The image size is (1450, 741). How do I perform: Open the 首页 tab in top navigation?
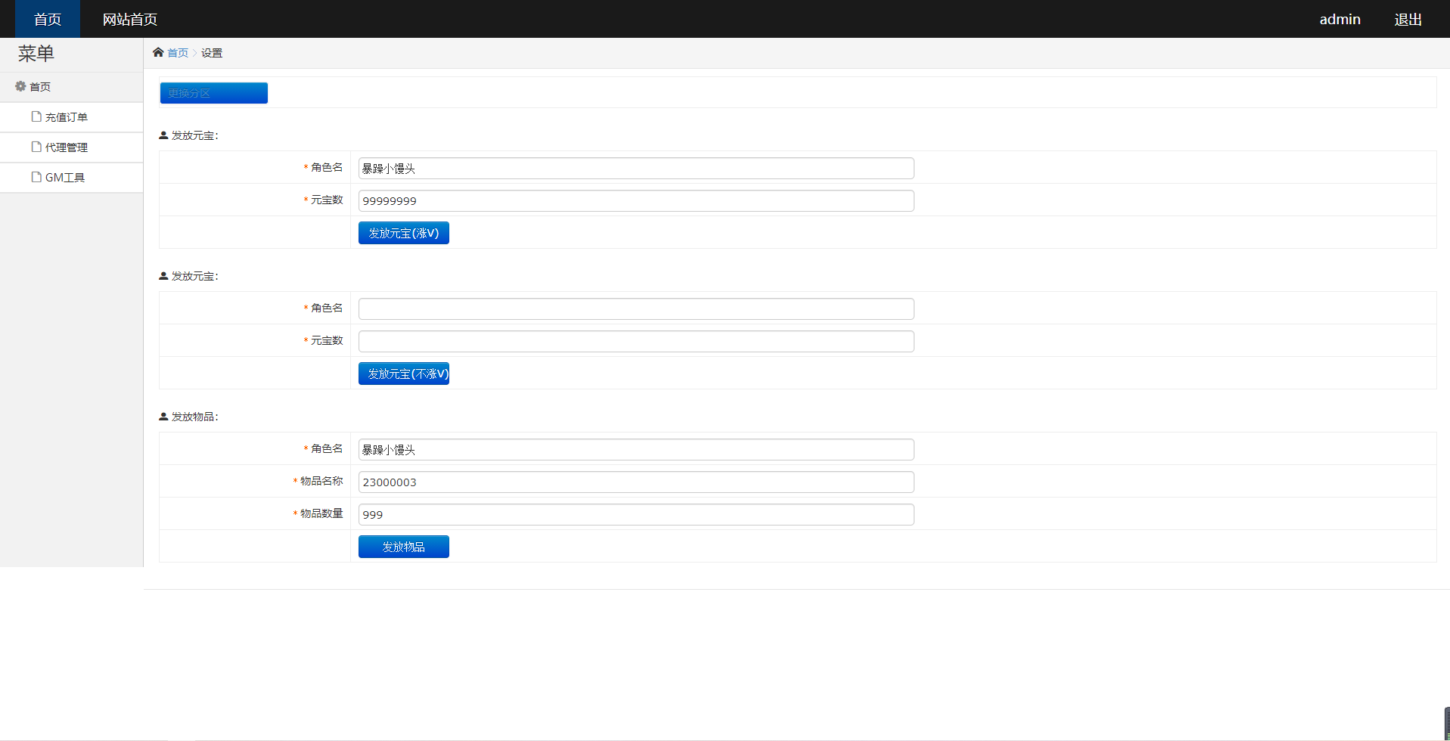[x=48, y=19]
